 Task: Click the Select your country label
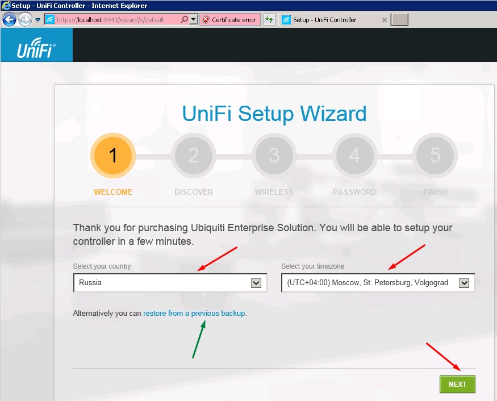click(102, 266)
